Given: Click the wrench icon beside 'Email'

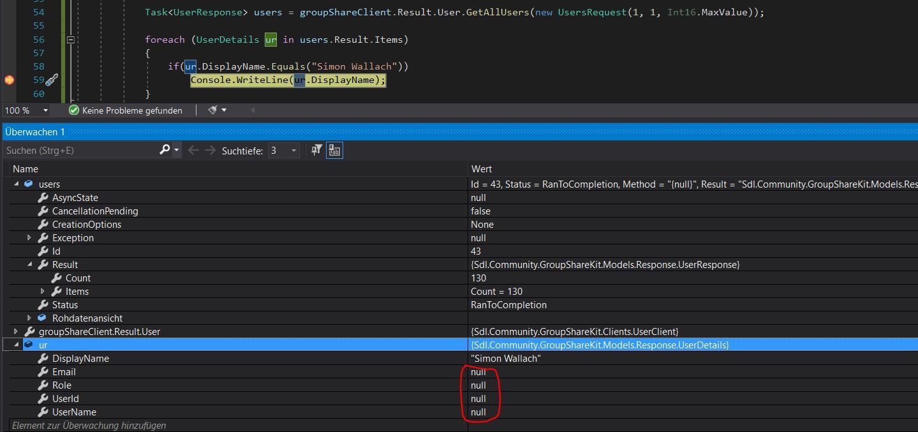Looking at the screenshot, I should [43, 372].
